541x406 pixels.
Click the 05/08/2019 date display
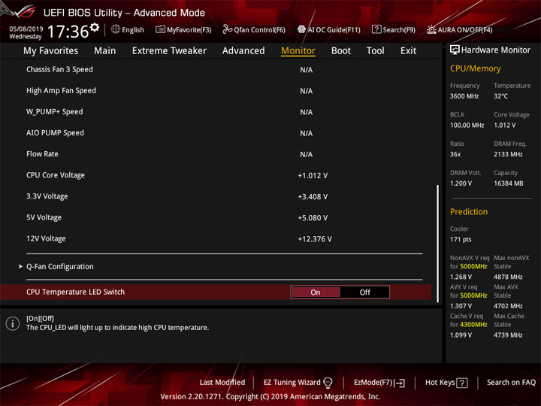pos(26,29)
